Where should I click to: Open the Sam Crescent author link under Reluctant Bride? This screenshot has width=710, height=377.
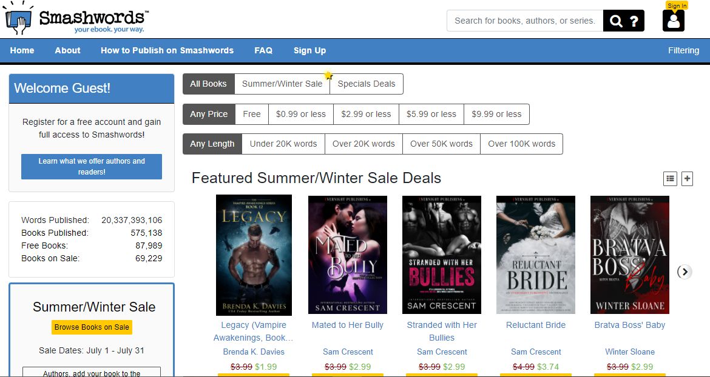click(x=536, y=352)
